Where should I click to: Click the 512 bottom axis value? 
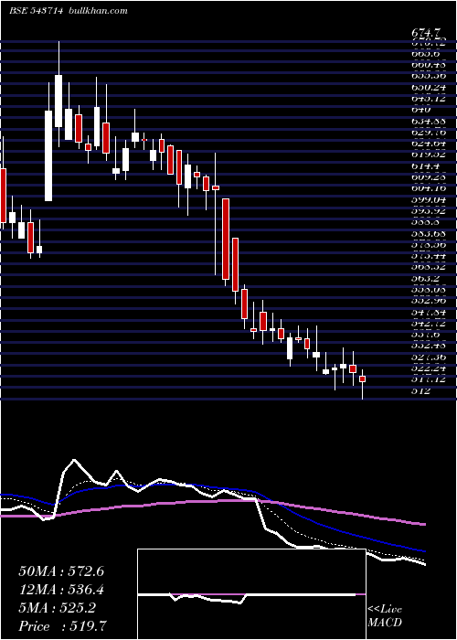tap(421, 390)
